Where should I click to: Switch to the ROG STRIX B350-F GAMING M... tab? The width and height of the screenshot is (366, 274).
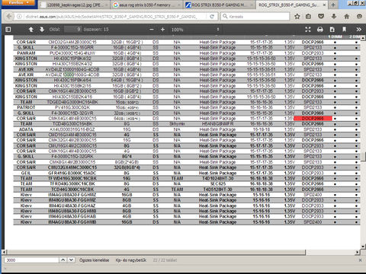[x=219, y=5]
